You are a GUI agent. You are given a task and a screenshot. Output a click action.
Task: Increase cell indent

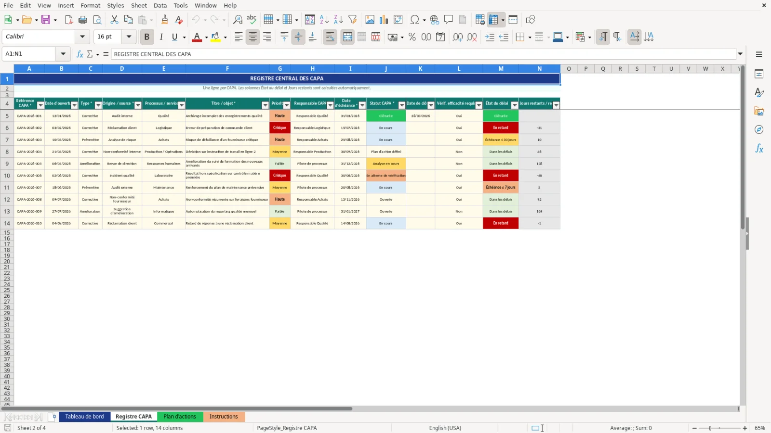[x=490, y=37]
